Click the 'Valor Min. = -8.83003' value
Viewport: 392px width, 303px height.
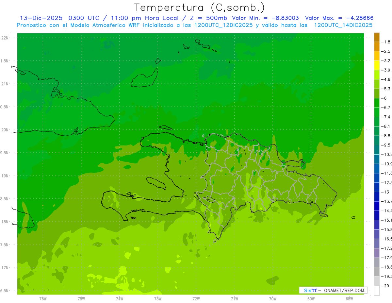tap(265, 18)
